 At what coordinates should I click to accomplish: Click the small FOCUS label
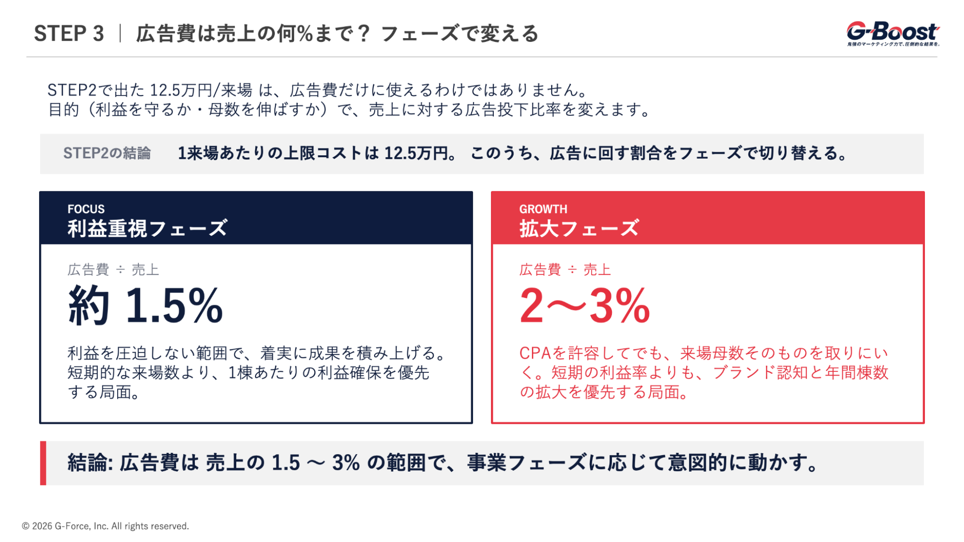tap(86, 209)
